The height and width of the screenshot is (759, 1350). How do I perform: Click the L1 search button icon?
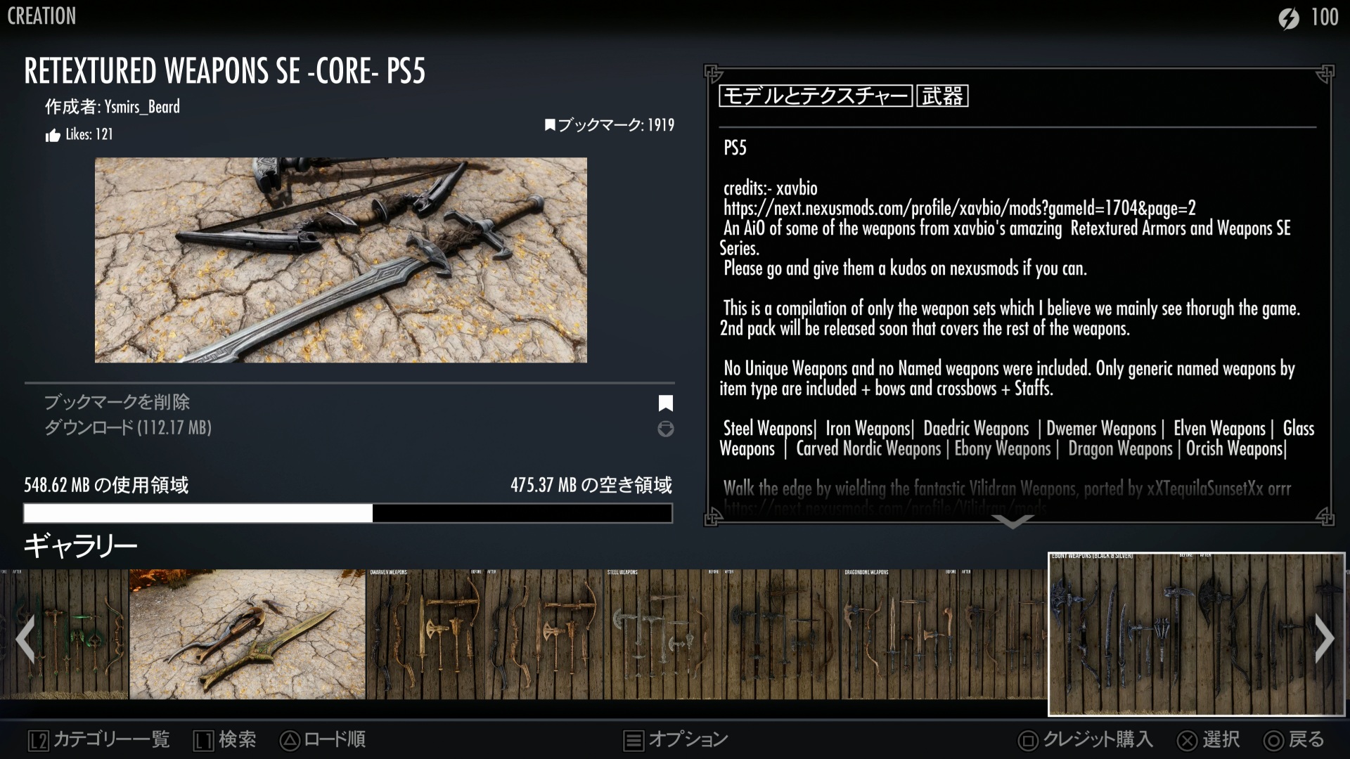(x=204, y=740)
